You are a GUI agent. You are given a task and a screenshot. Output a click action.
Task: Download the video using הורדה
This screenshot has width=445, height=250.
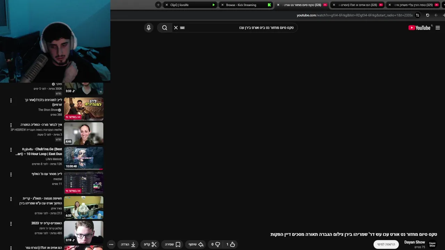coord(128,244)
